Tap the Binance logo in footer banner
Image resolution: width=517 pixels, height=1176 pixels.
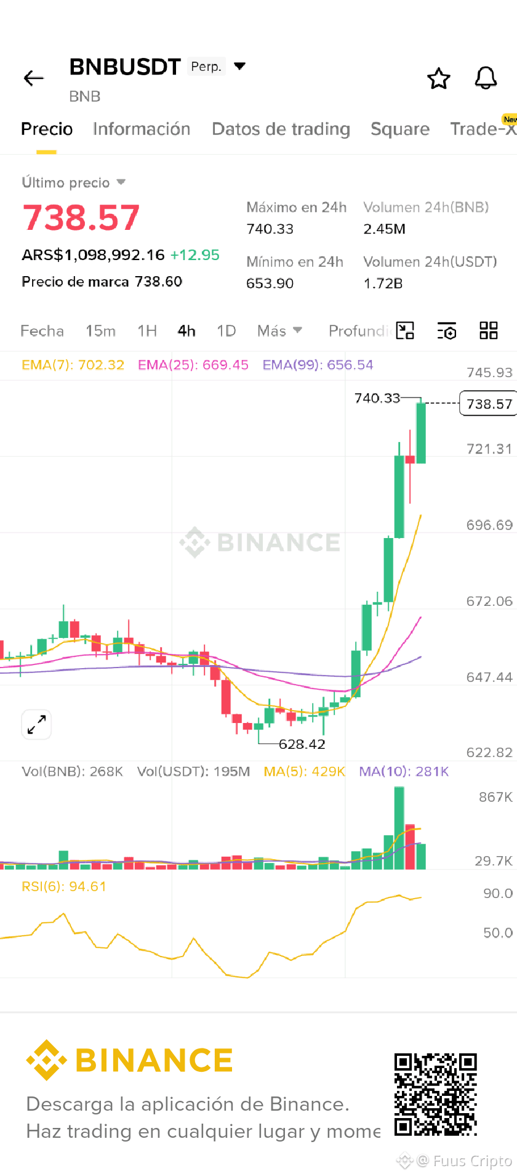tap(129, 1060)
